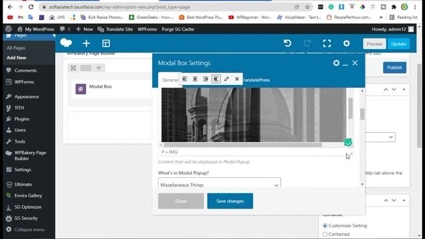Viewport: 425px width, 239px height.
Task: Undo the last builder action
Action: tap(288, 43)
